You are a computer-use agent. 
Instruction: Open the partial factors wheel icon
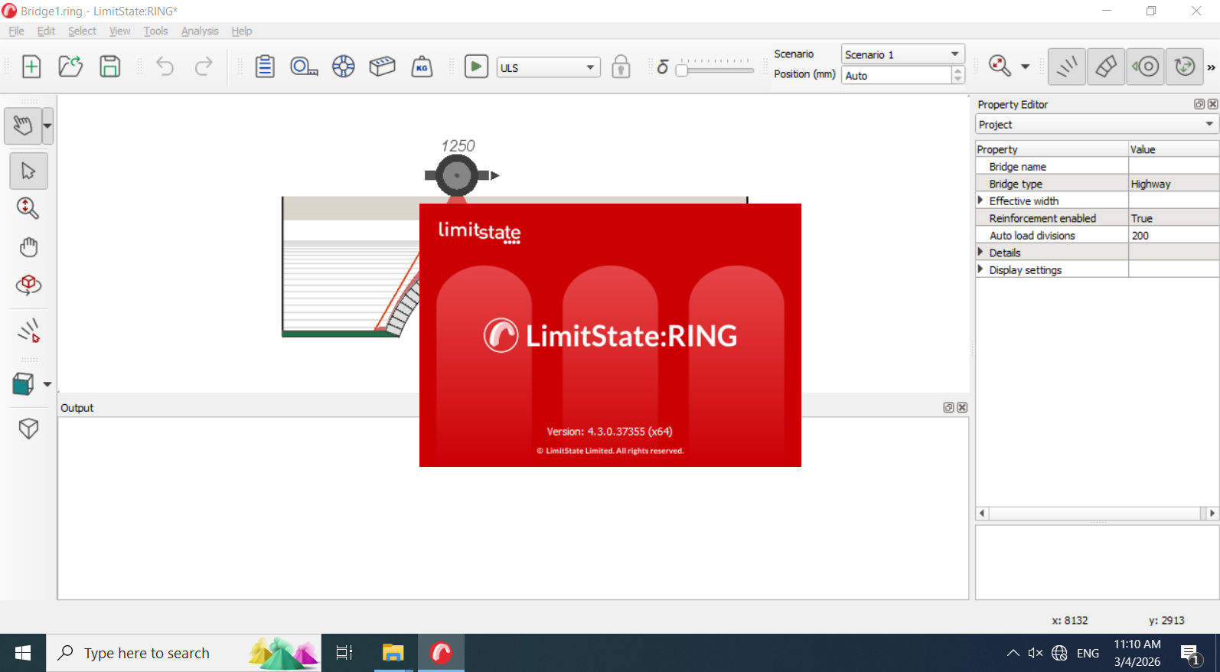click(x=344, y=67)
